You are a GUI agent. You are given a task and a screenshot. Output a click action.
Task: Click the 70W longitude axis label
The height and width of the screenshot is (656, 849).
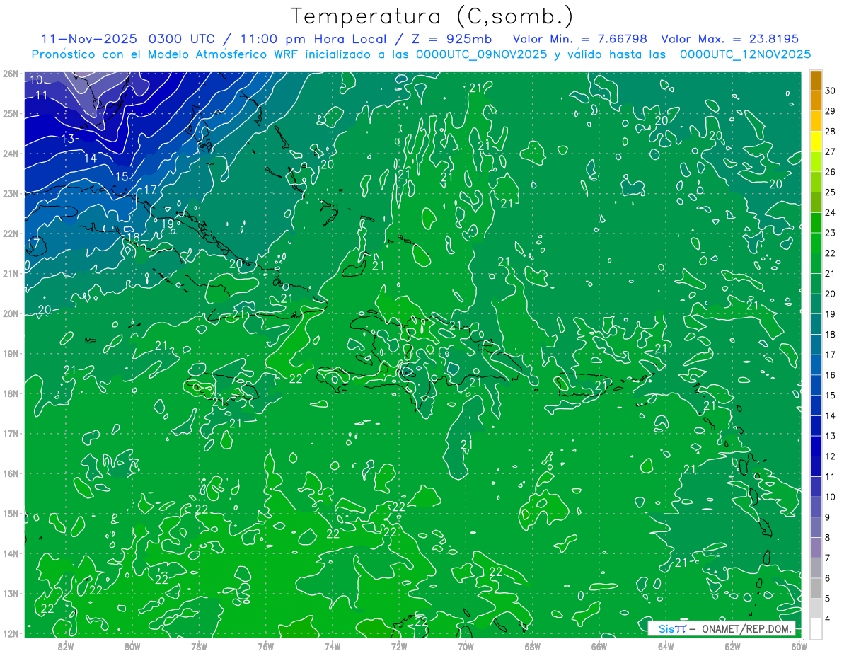466,646
